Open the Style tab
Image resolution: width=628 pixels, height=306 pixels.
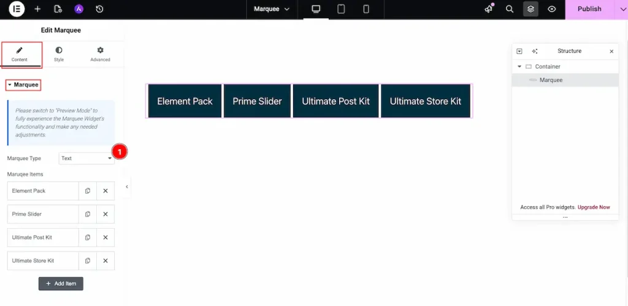pyautogui.click(x=59, y=54)
